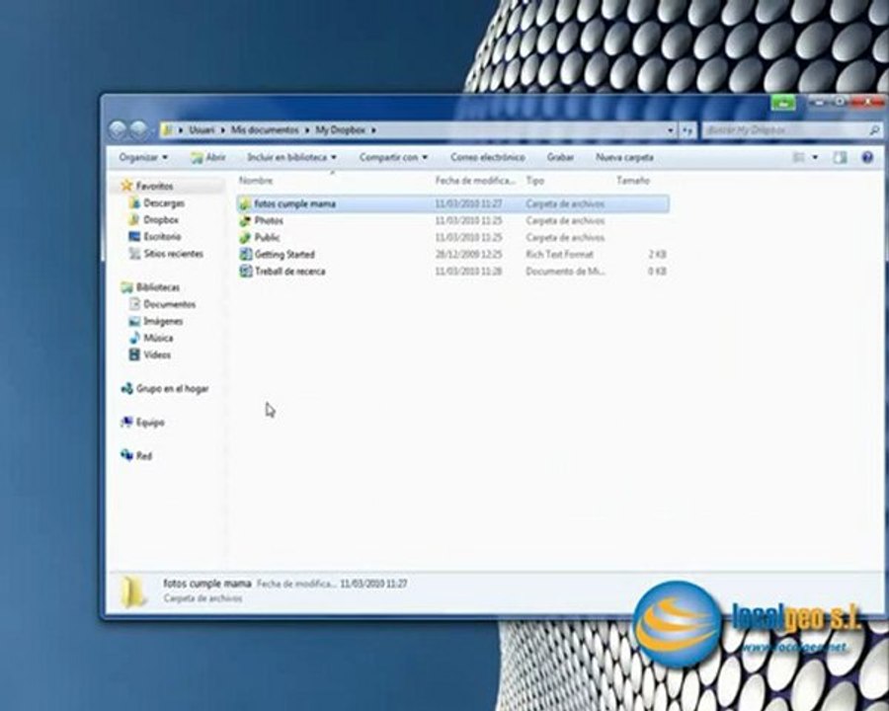Click the Favoritos star icon

point(127,186)
